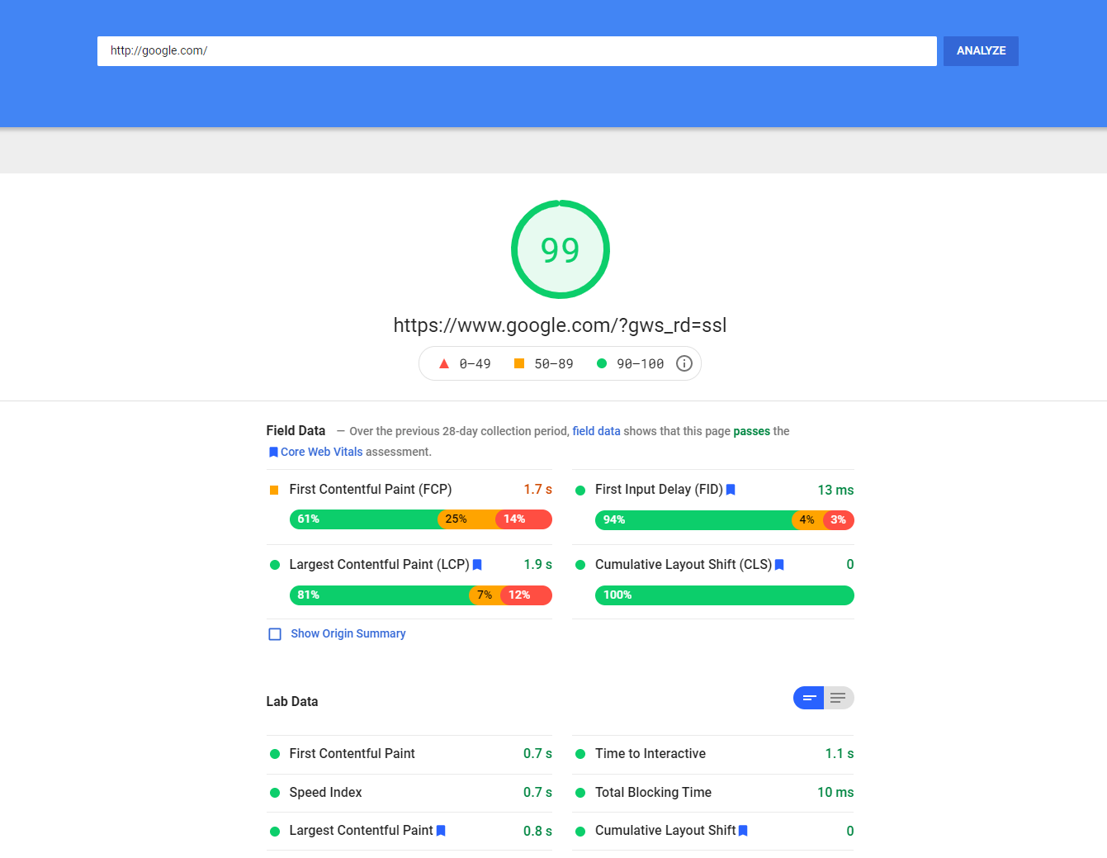The height and width of the screenshot is (858, 1107).
Task: Open the Core Web Vitals link
Action: 322,452
